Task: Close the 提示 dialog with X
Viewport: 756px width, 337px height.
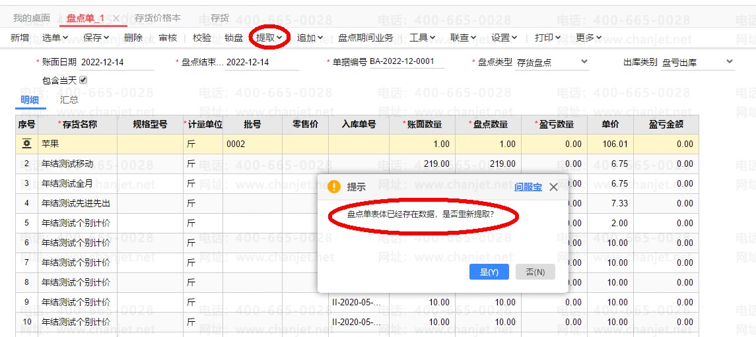Action: [553, 187]
